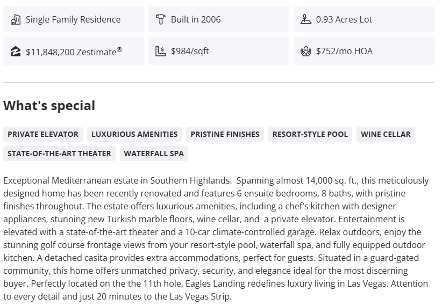
Task: Click the Single Family Residence label
Action: coord(73,19)
